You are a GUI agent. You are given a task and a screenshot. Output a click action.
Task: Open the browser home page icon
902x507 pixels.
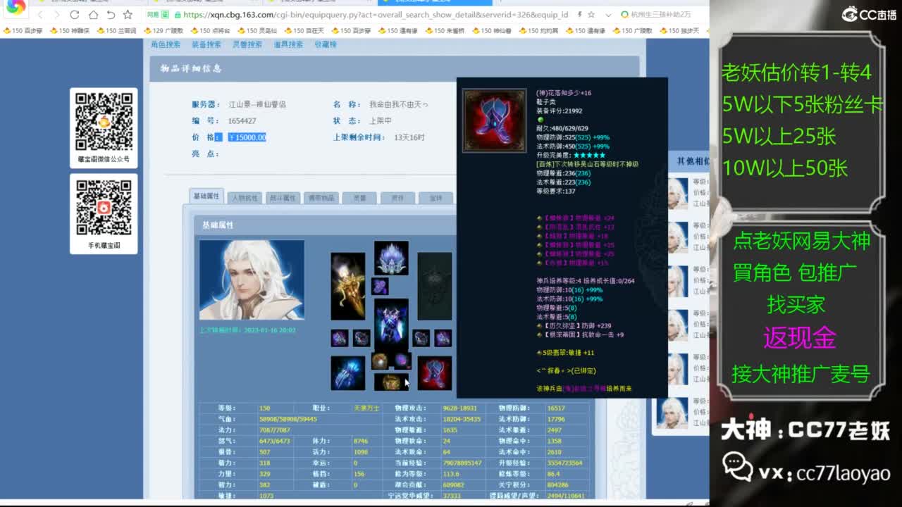tap(93, 15)
